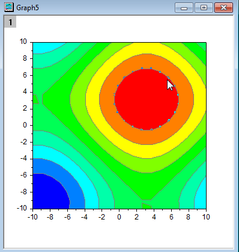Click the X axis tick label 8
Screen dimensions: 239x252
tap(189, 217)
